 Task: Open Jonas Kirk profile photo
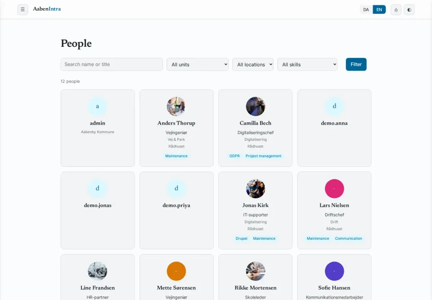point(256,188)
